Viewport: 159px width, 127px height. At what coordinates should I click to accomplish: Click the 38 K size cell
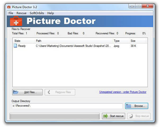click(x=133, y=46)
